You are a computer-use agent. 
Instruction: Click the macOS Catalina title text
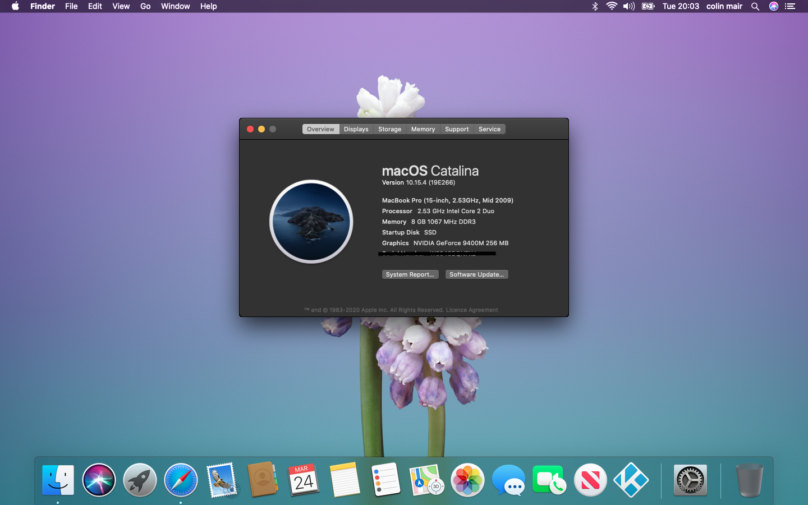[430, 171]
